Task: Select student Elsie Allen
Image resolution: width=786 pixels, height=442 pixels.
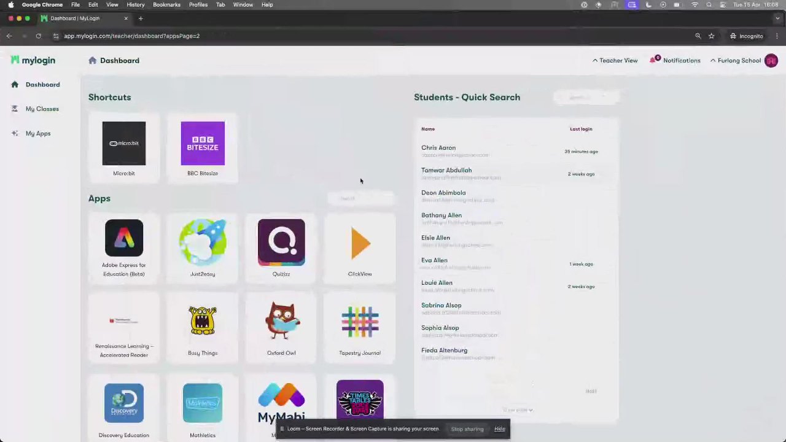Action: click(435, 238)
